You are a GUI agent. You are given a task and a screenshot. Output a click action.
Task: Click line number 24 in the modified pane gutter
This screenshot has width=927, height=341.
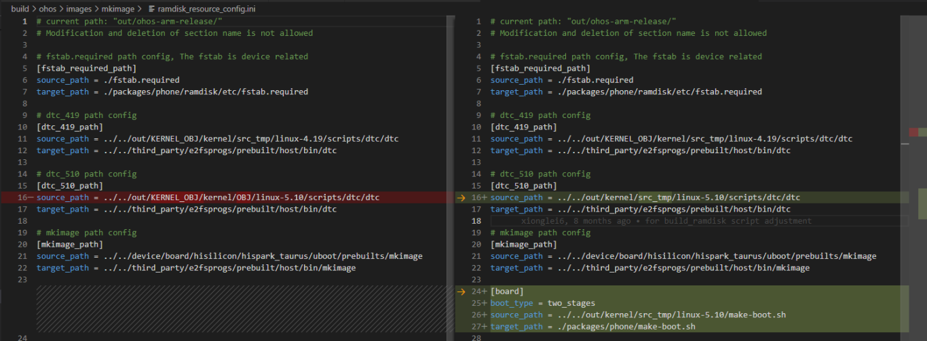coord(476,292)
